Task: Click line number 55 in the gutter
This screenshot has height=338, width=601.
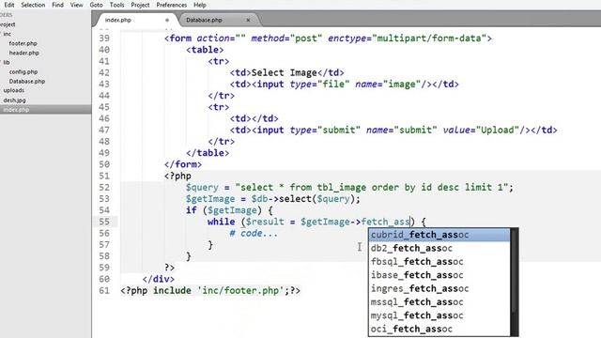Action: coord(104,222)
